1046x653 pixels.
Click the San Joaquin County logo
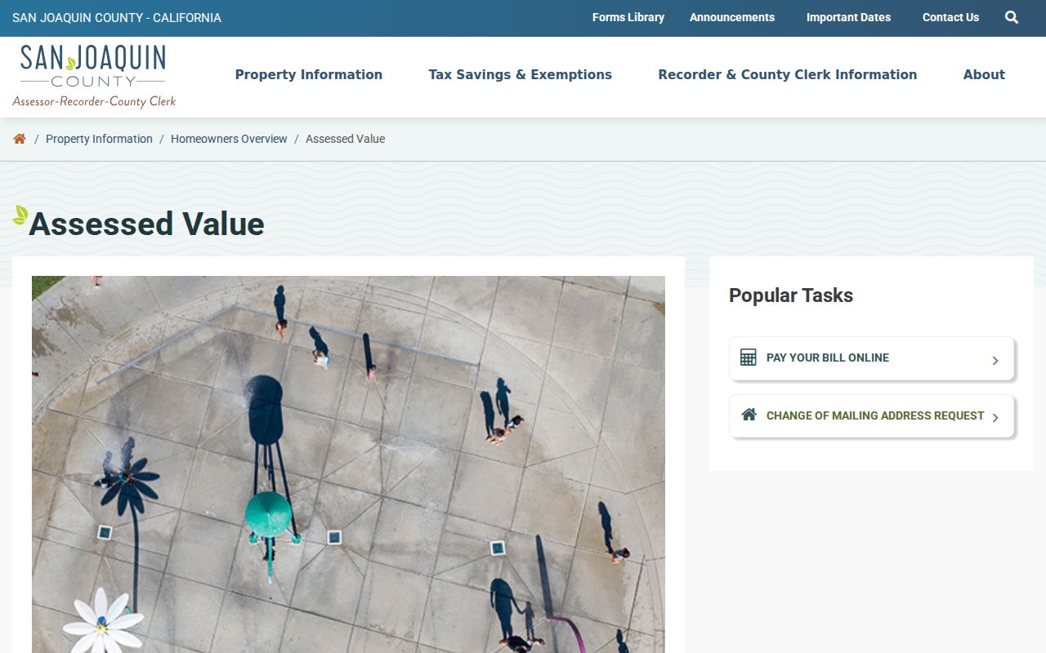tap(94, 77)
